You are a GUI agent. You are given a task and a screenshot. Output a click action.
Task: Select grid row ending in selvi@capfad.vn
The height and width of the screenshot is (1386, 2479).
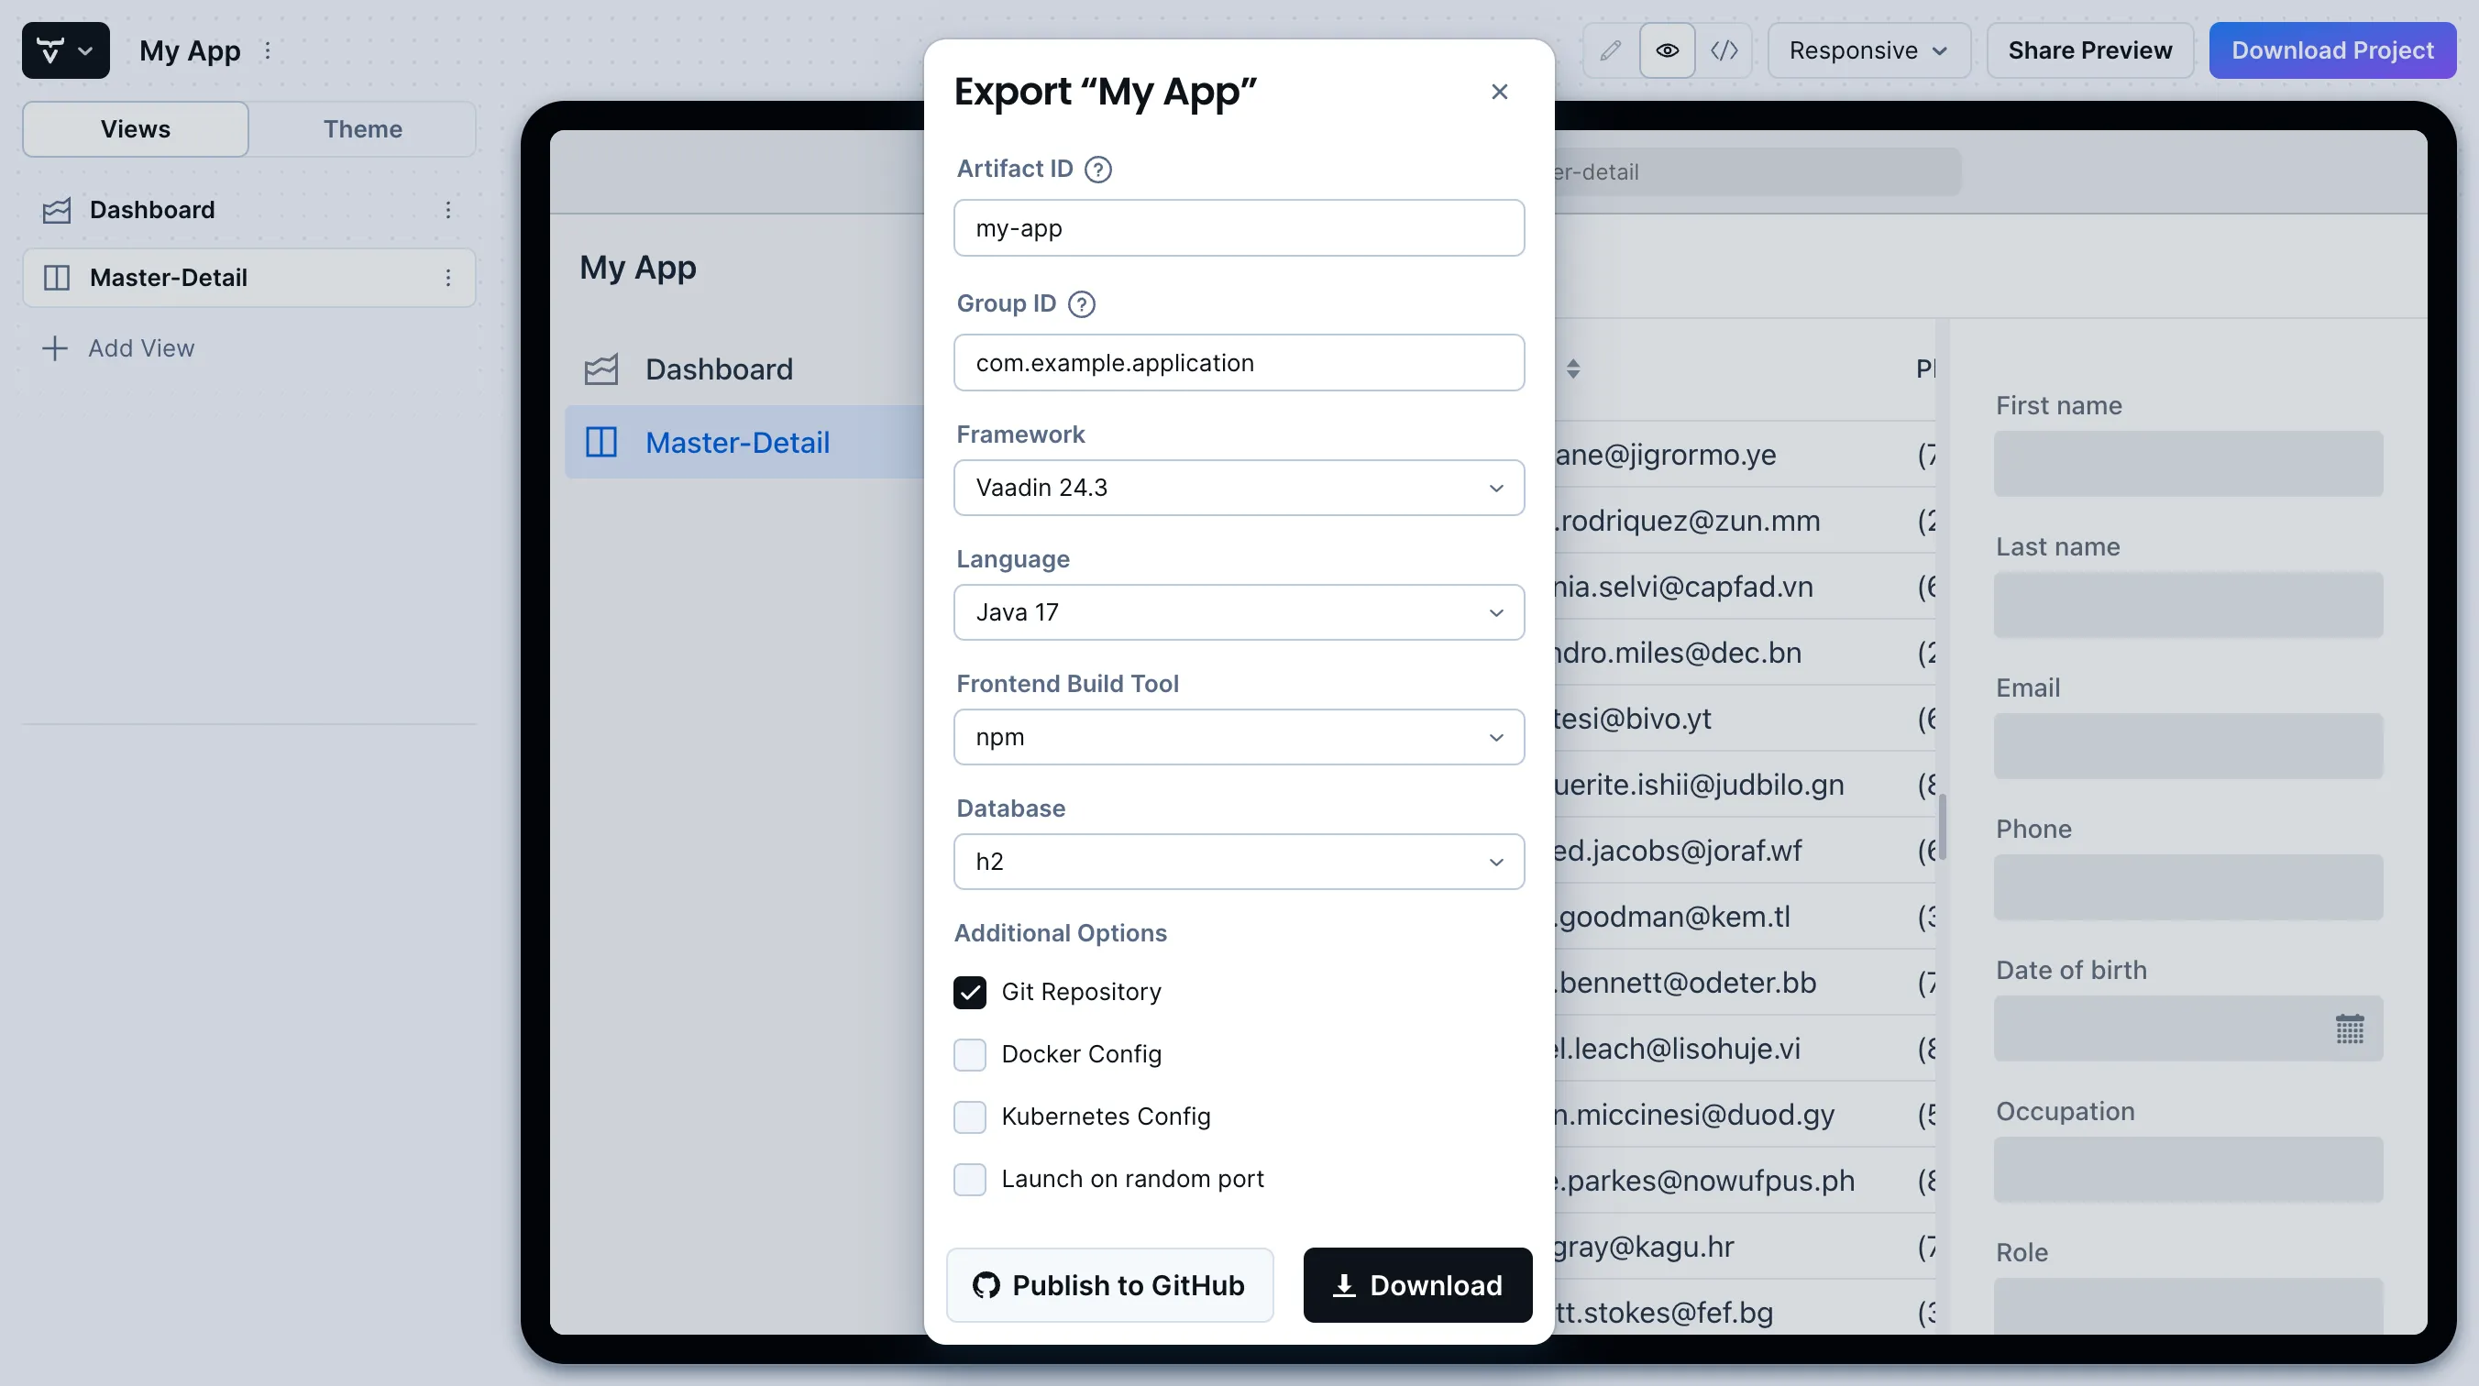pos(1745,587)
